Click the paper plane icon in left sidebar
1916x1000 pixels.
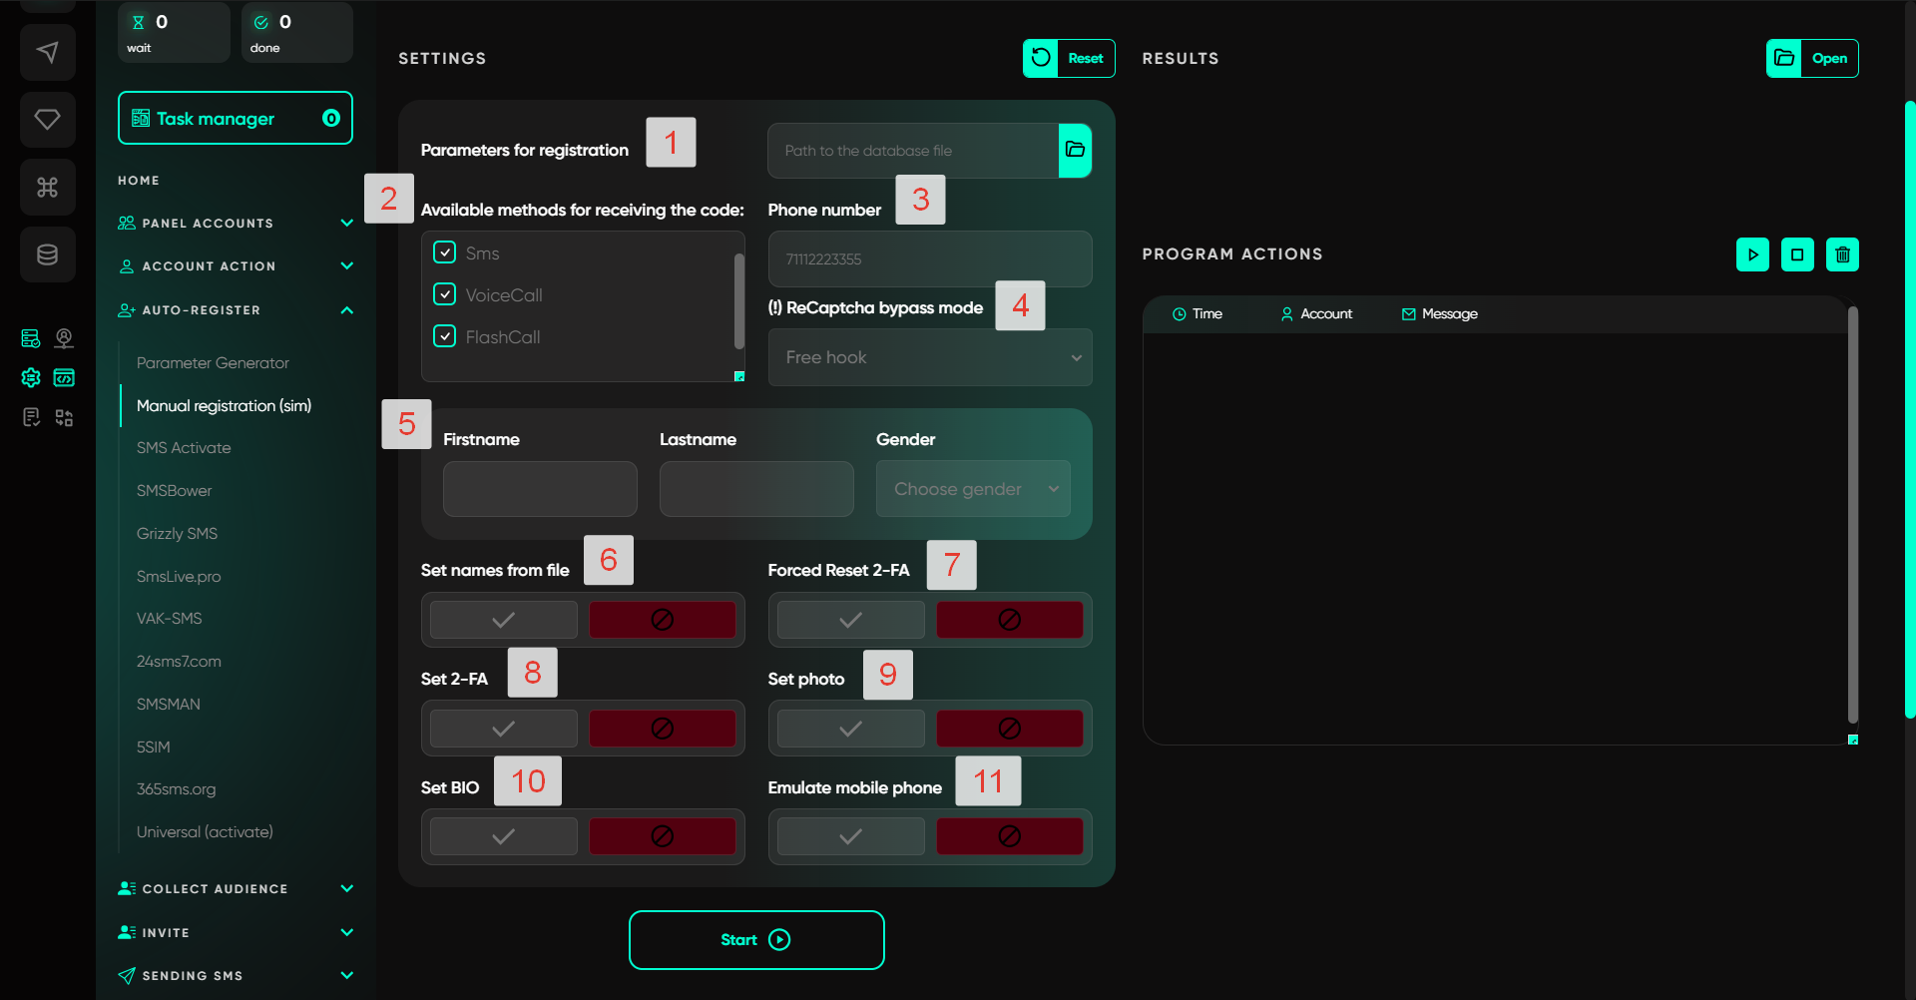click(x=47, y=52)
